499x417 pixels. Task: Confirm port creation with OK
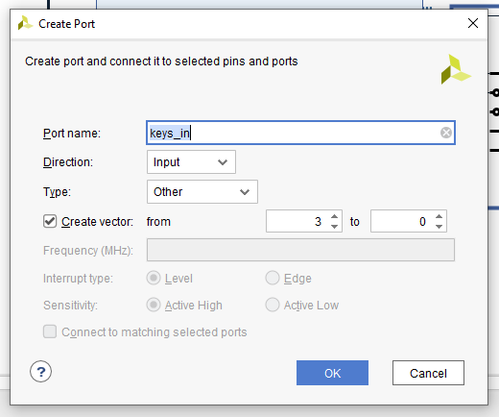pos(332,373)
